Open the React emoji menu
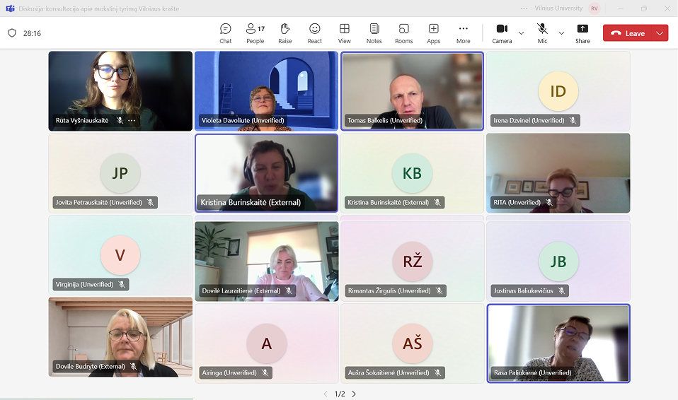 pyautogui.click(x=314, y=33)
